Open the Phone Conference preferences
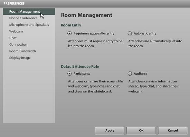Viewport: 190px width, 137px height. [x=29, y=18]
